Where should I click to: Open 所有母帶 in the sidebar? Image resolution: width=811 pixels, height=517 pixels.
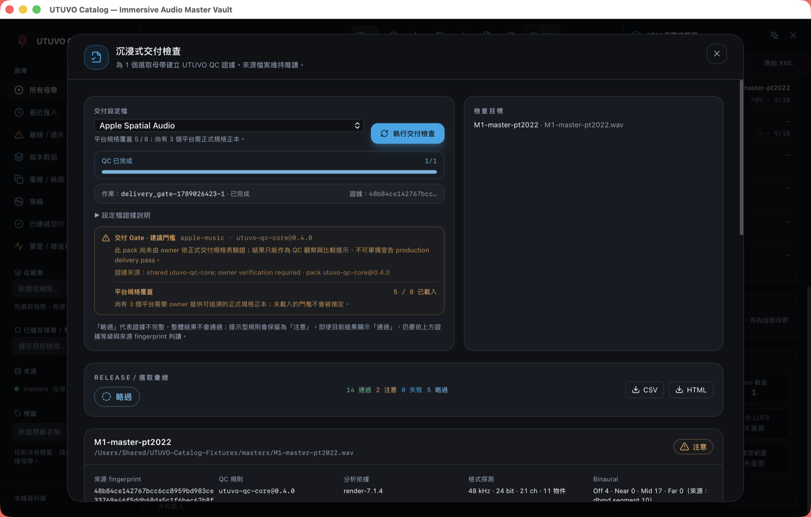[36, 90]
